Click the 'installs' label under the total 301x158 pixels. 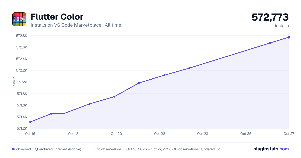(x=282, y=26)
